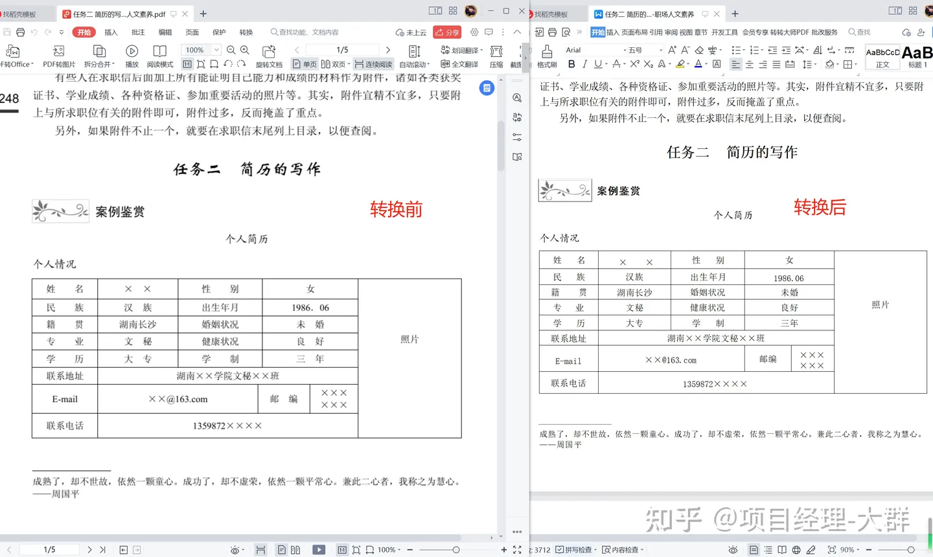Apply superscript X² in Writer ribbon
933x557 pixels.
[x=634, y=64]
